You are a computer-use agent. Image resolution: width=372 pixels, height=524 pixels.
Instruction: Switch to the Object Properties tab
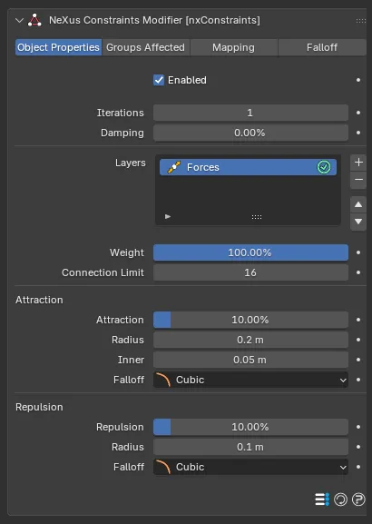(58, 47)
